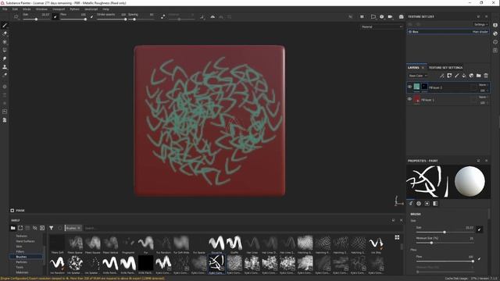Select Fill layer 2 mask thumbnail
This screenshot has height=281, width=500.
(x=424, y=87)
